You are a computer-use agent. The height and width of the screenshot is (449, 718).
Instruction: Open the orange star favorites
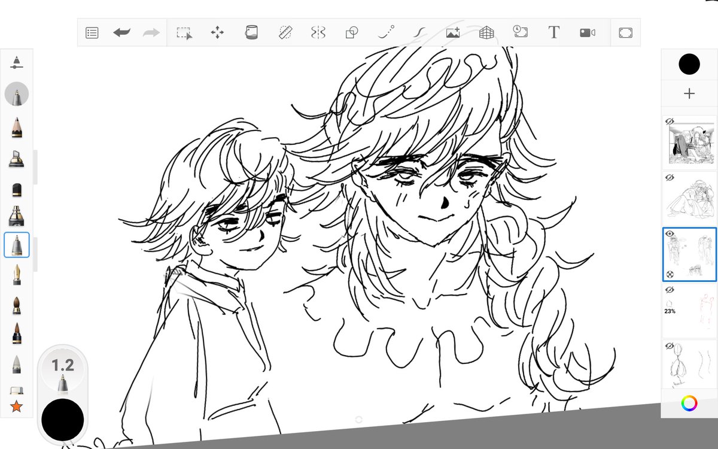pyautogui.click(x=17, y=406)
